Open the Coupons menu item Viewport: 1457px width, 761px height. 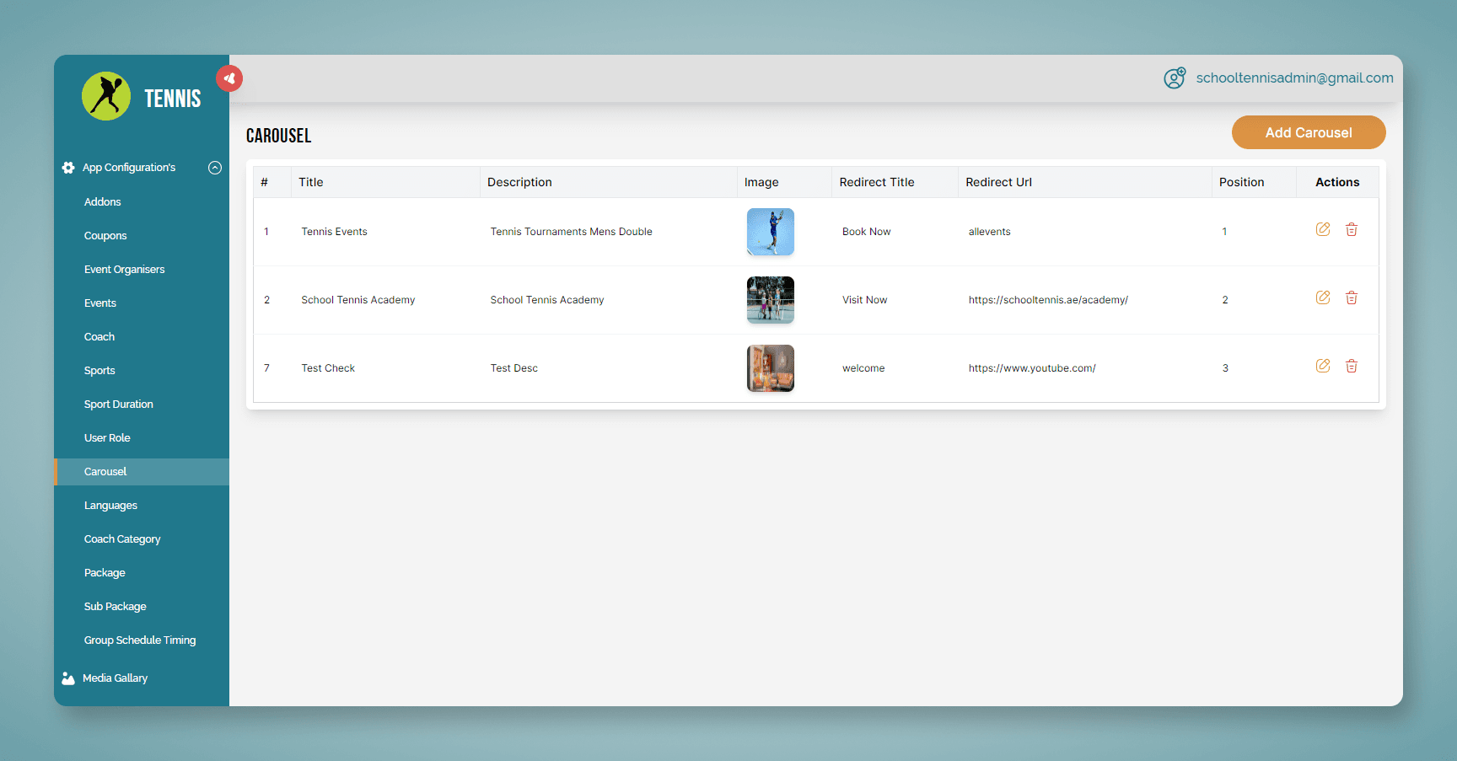pos(105,236)
